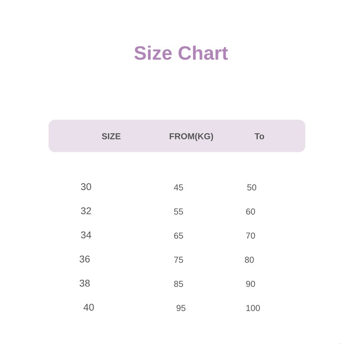Select the 75 kg from value
This screenshot has width=341, height=344.
point(178,260)
